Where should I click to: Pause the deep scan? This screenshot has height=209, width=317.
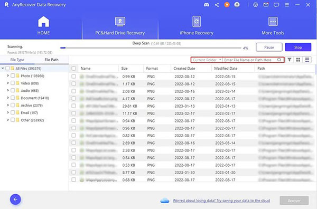269,47
